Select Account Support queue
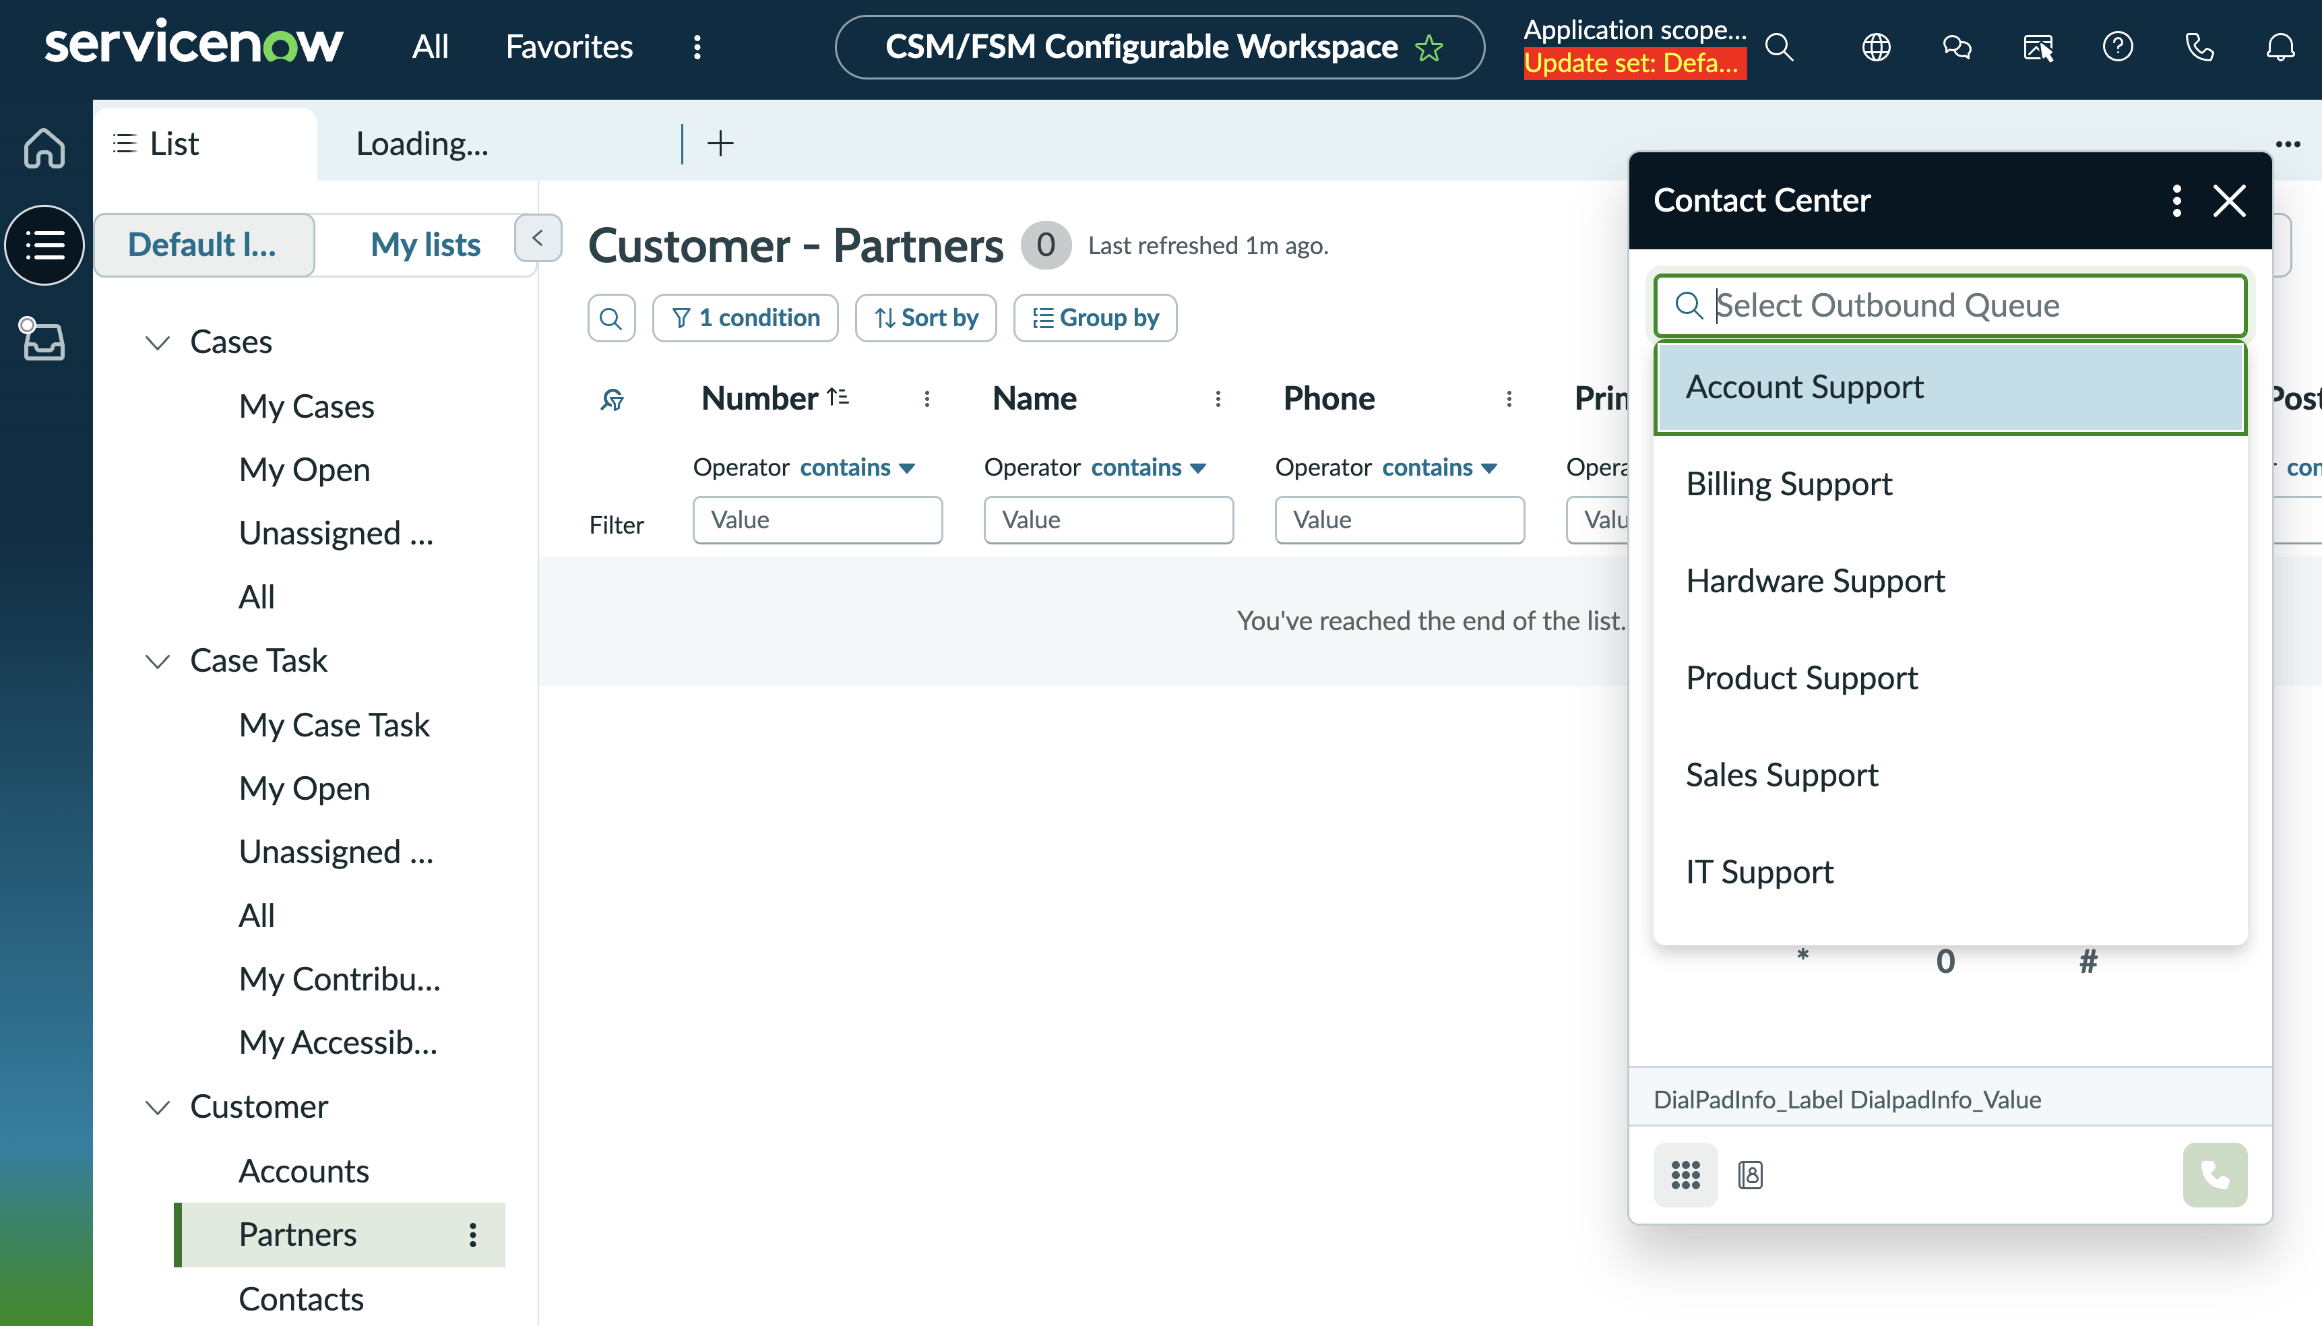 pos(1949,387)
